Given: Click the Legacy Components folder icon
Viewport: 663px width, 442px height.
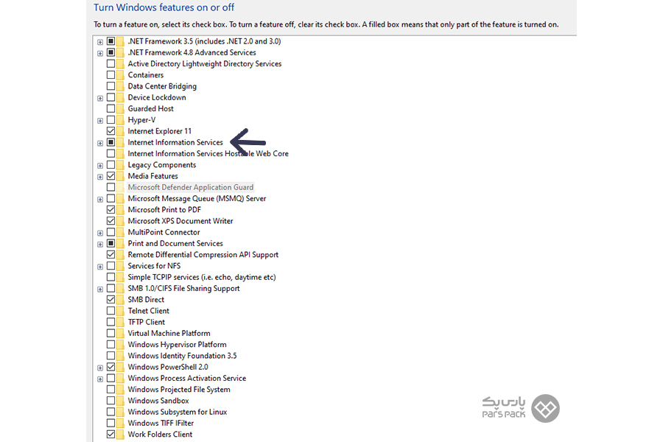Looking at the screenshot, I should [120, 165].
